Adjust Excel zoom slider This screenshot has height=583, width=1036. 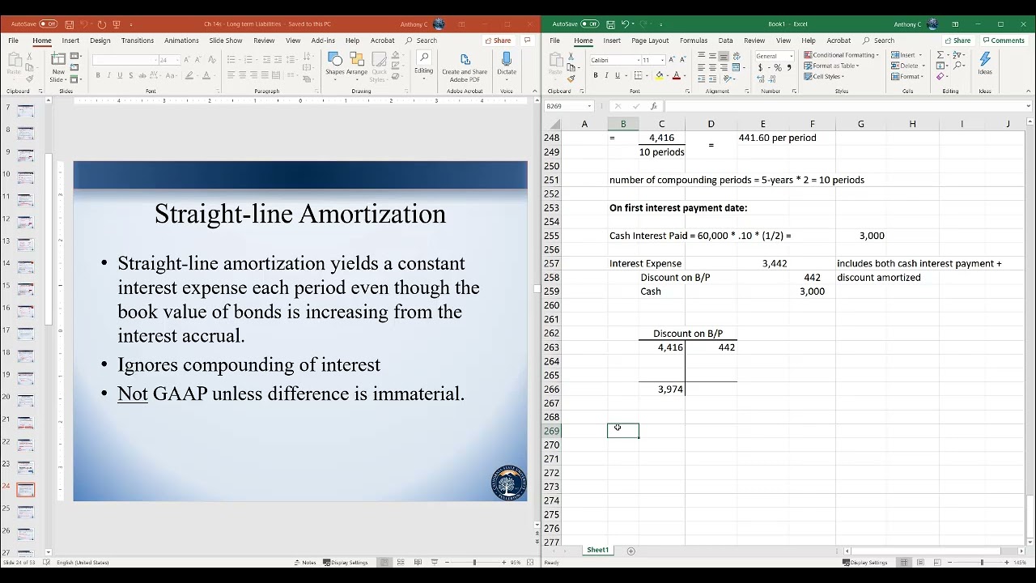[x=982, y=563]
